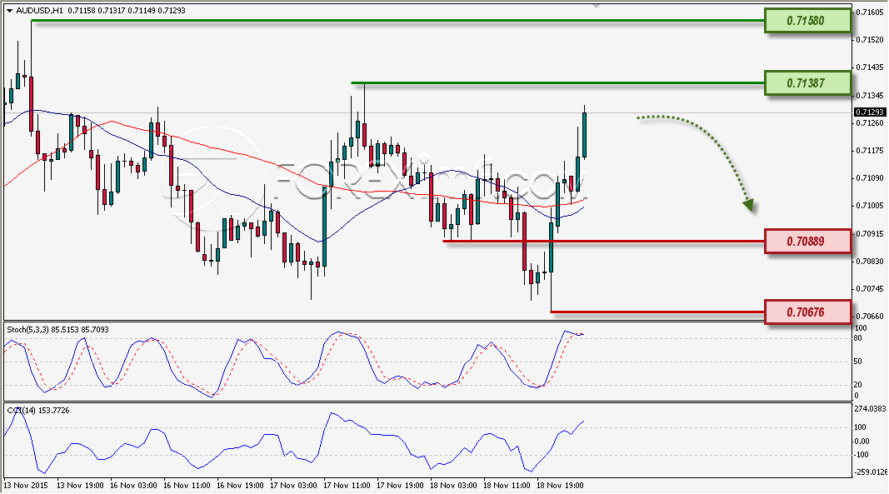Click the green 0.71387 resistance label
Screen dimensions: 889x494
[x=807, y=83]
